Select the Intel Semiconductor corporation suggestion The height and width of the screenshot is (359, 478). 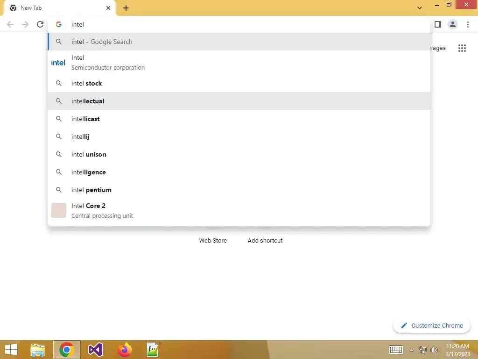tap(239, 63)
